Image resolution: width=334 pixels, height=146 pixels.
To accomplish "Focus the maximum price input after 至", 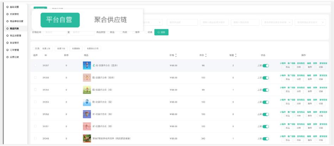I will click(82, 32).
